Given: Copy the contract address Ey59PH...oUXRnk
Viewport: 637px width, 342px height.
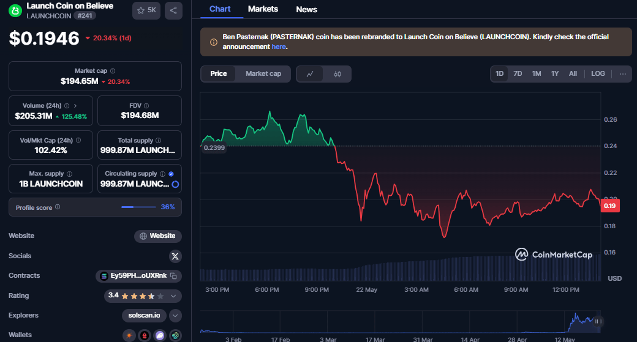Looking at the screenshot, I should coord(173,276).
